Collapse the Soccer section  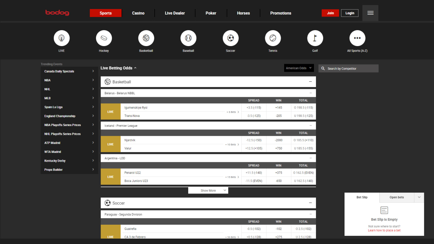point(310,203)
